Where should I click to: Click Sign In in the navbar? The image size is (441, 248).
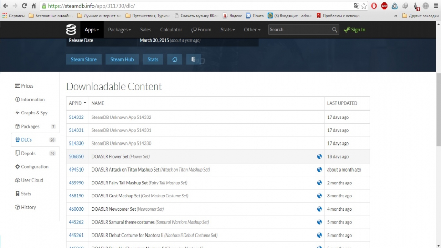click(x=355, y=30)
